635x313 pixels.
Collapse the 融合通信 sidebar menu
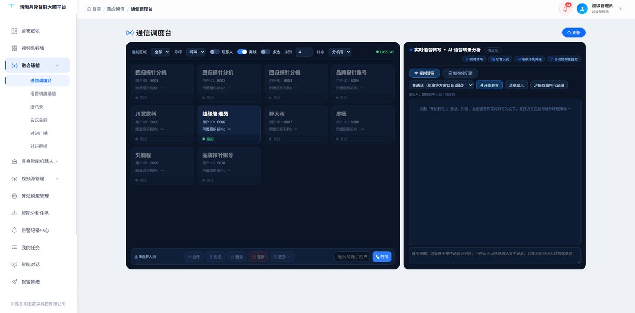click(57, 66)
